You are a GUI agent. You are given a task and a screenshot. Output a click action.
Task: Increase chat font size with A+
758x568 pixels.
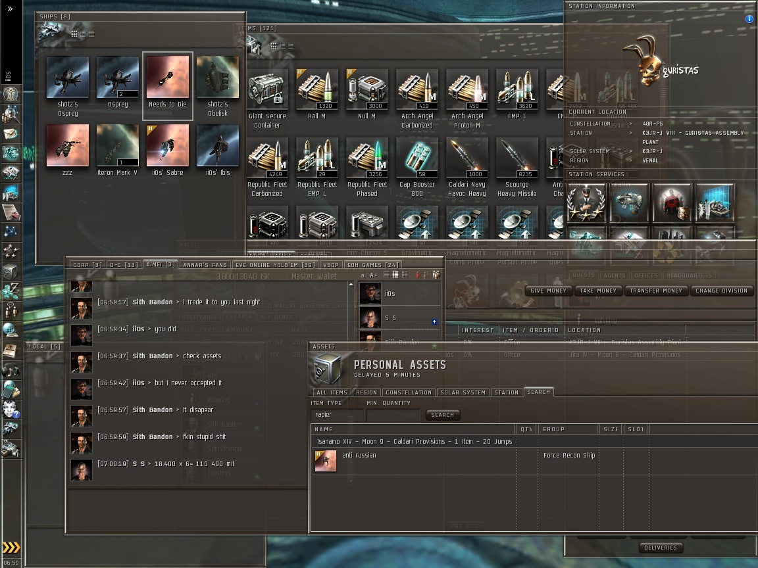pyautogui.click(x=374, y=275)
